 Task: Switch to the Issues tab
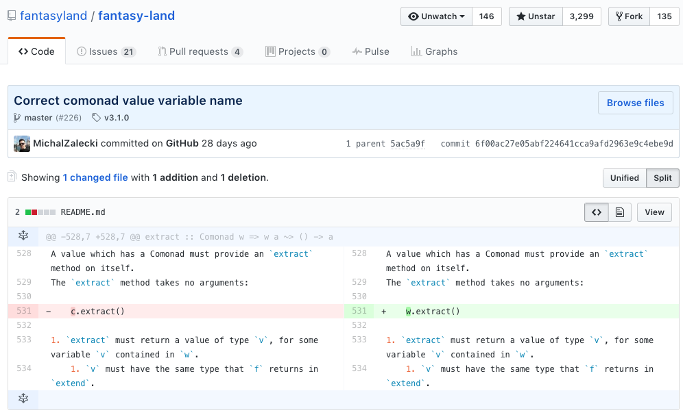coord(106,52)
